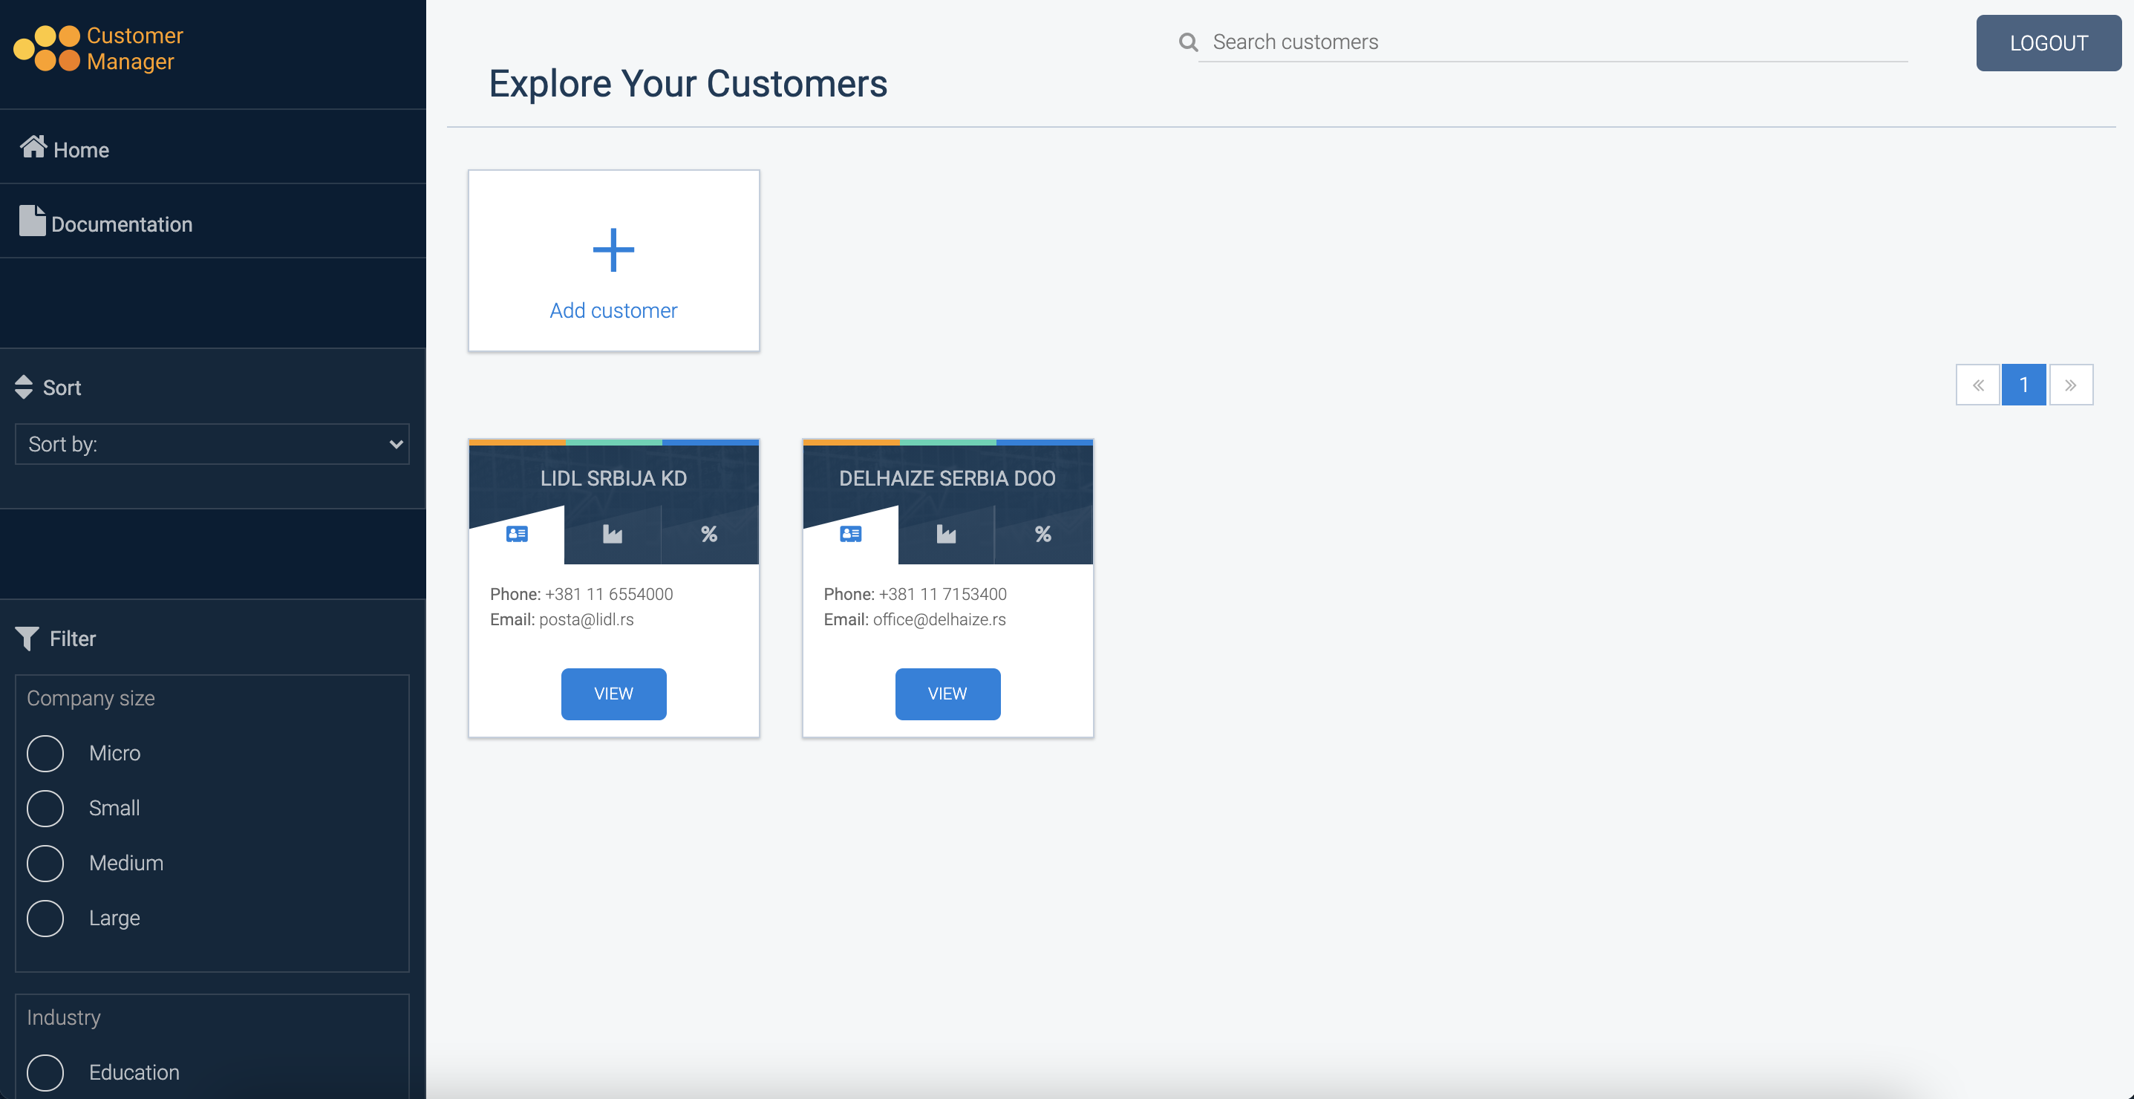Screen dimensions: 2134x1099
Task: Open percent tab on LIDL SRBIJA KD card
Action: pyautogui.click(x=709, y=534)
